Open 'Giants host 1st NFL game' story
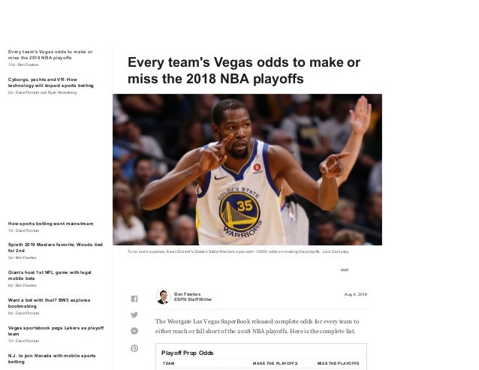Image resolution: width=479 pixels, height=370 pixels. pos(50,275)
